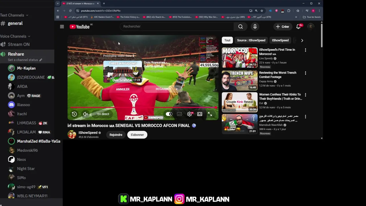This screenshot has width=366, height=206.
Task: Open options for Reviewing the Worst Trench video
Action: [305, 73]
